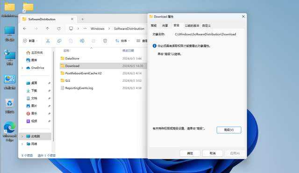299x173 pixels.
Task: Open 桌面 quick access folder
Action: (x=32, y=83)
